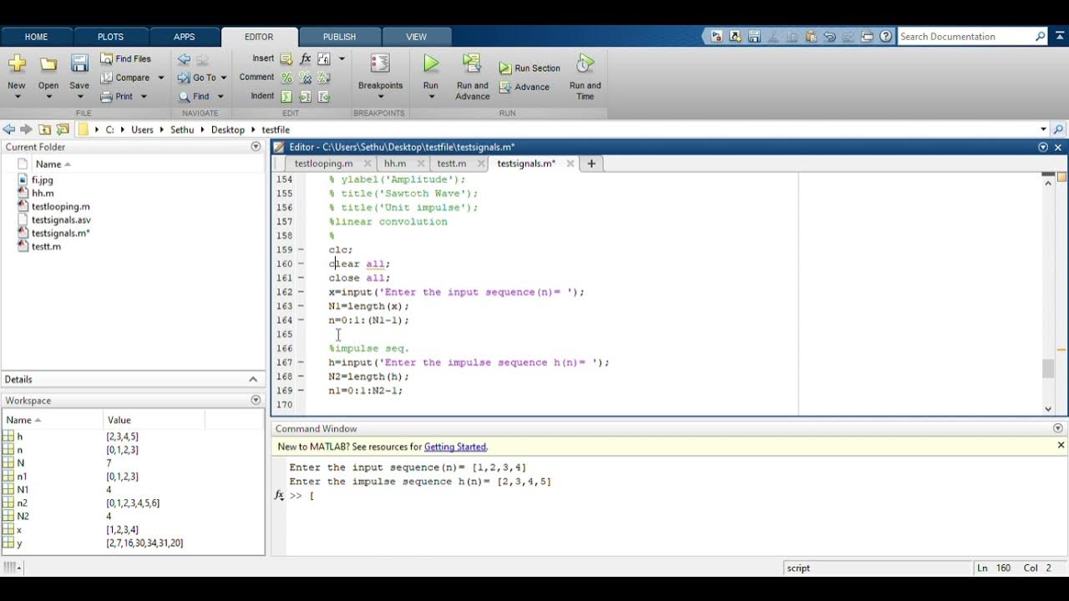1069x601 pixels.
Task: Open the Go To dropdown
Action: coord(223,78)
